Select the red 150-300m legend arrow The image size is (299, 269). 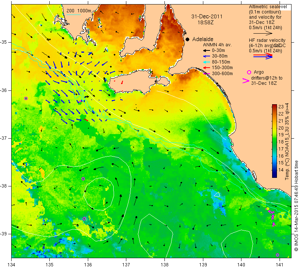pyautogui.click(x=206, y=68)
